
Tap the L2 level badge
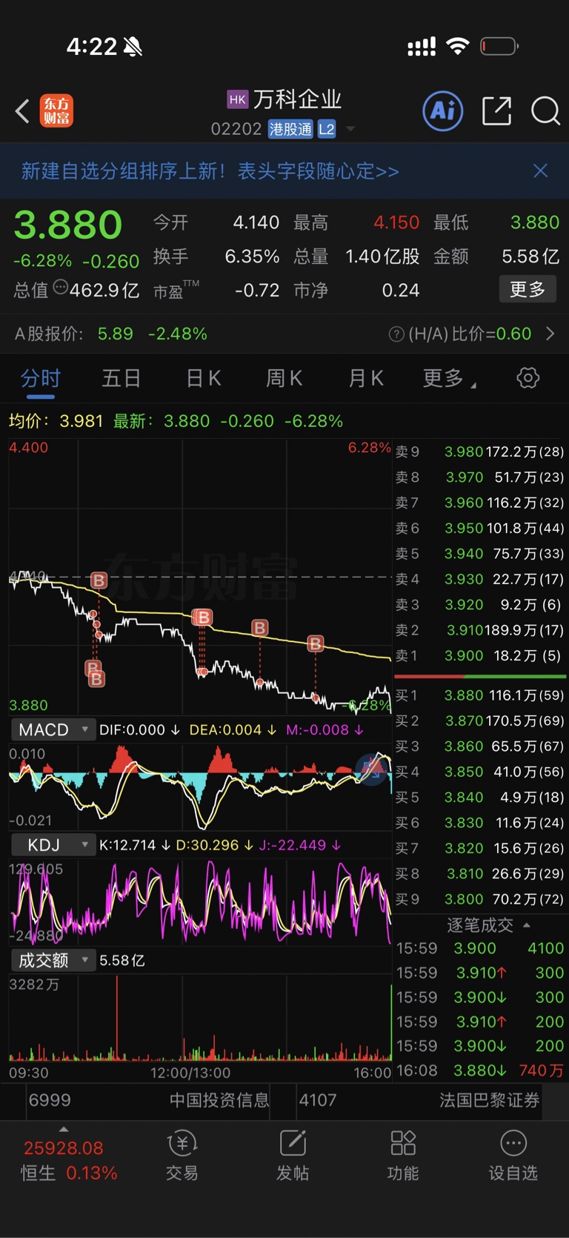327,130
